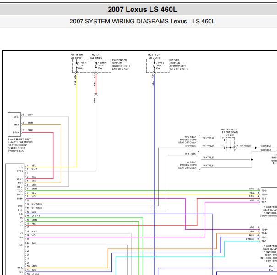Click 'RIGHT FRONT SEAT CLIMATE FAN MOTOR' caption
Viewport: 277px width, 275px height.
(20, 145)
